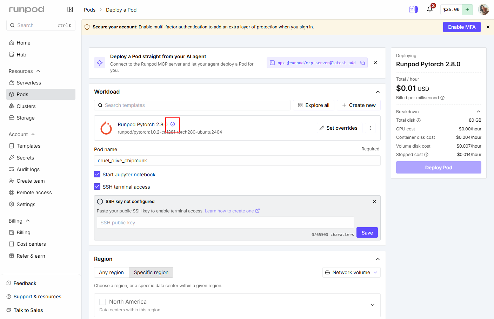494x319 pixels.
Task: Click Create new template button
Action: (359, 105)
